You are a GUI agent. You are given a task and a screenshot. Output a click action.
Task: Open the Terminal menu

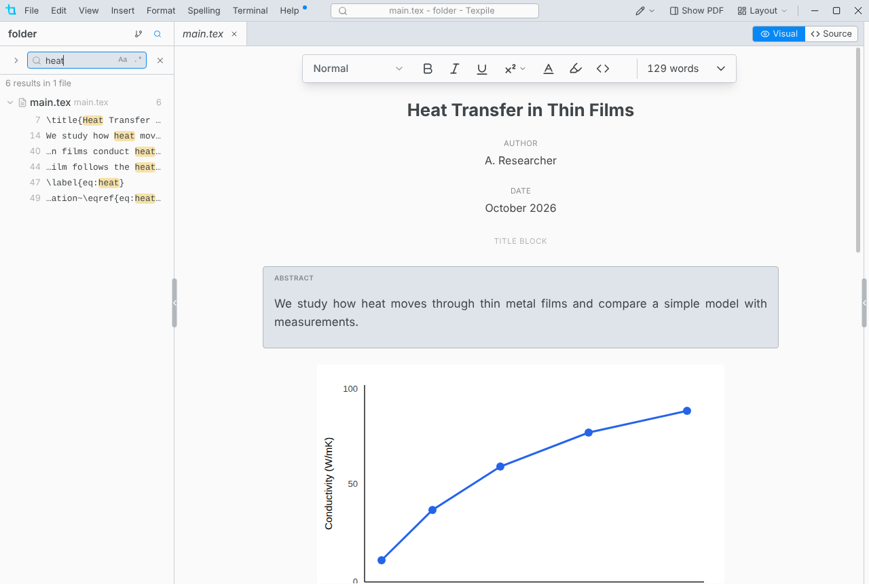[250, 11]
